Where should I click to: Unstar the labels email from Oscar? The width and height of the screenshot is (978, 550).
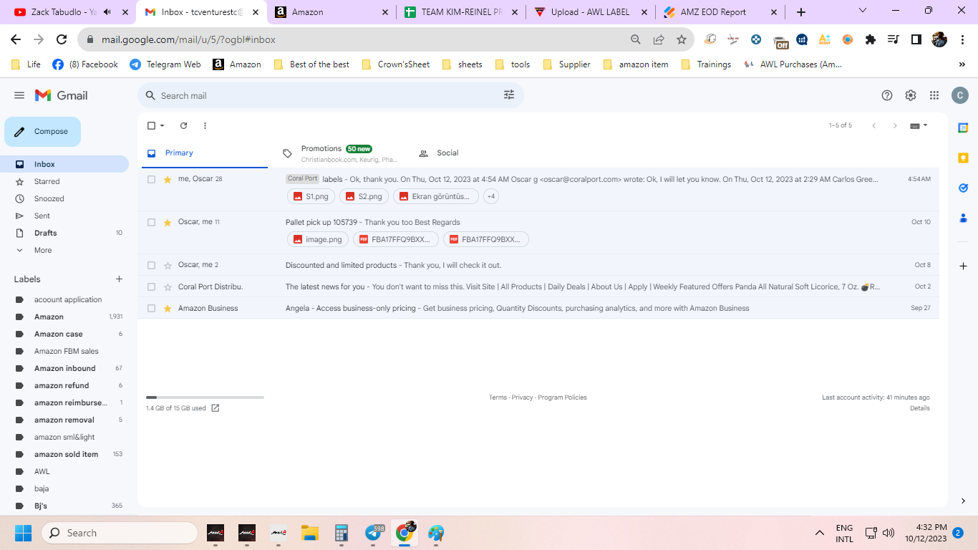[x=168, y=179]
